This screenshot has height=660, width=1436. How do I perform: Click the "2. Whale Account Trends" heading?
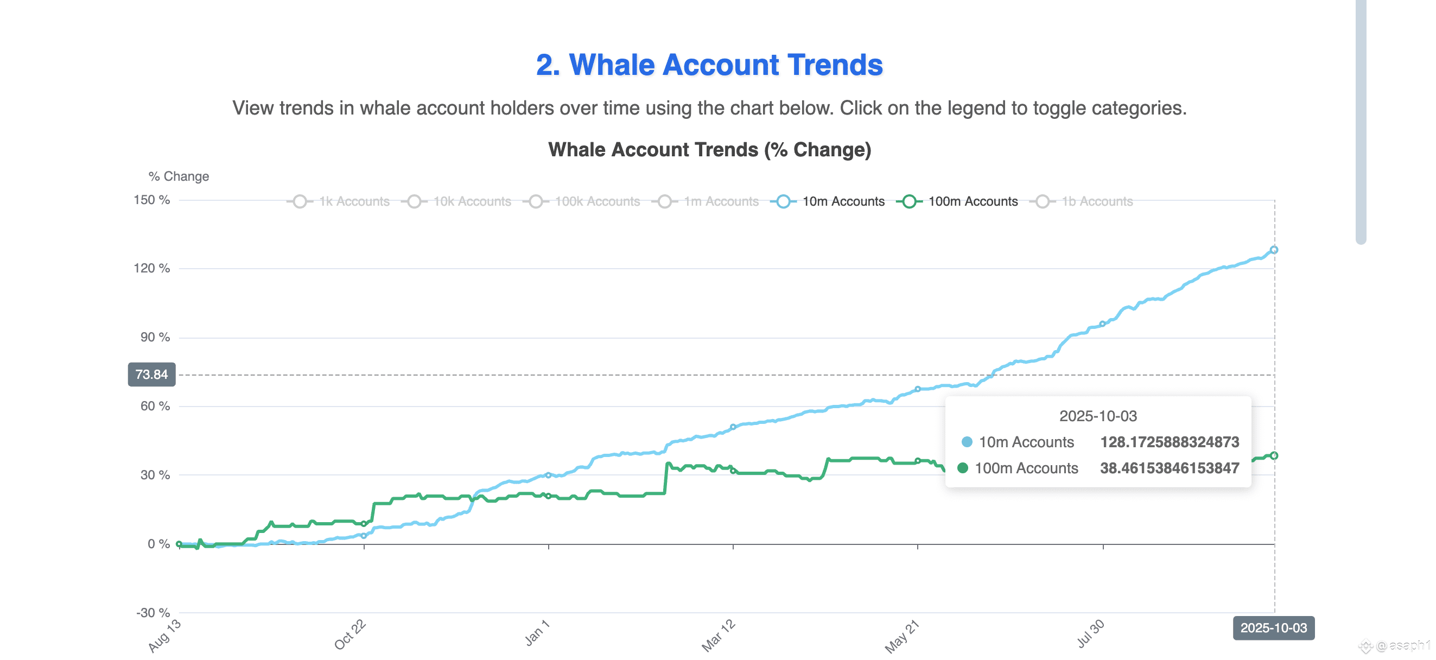[x=709, y=65]
